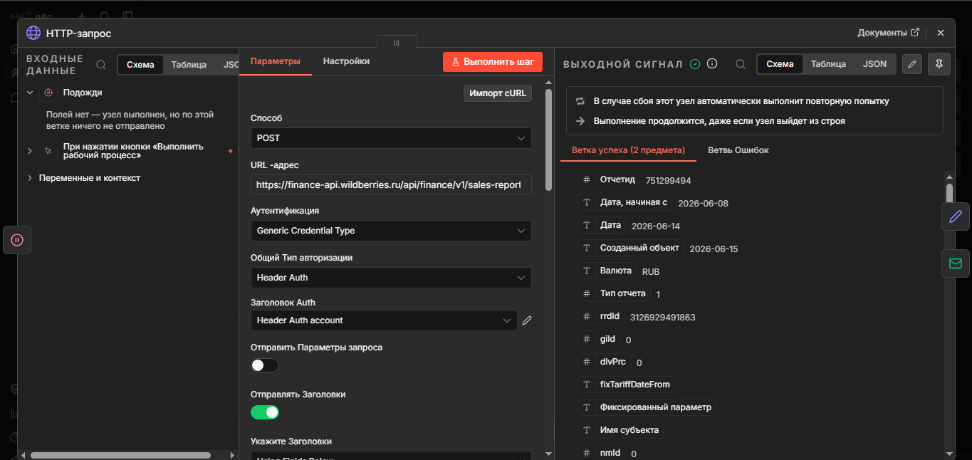Search output data with magnifier icon
This screenshot has height=460, width=972.
(741, 64)
